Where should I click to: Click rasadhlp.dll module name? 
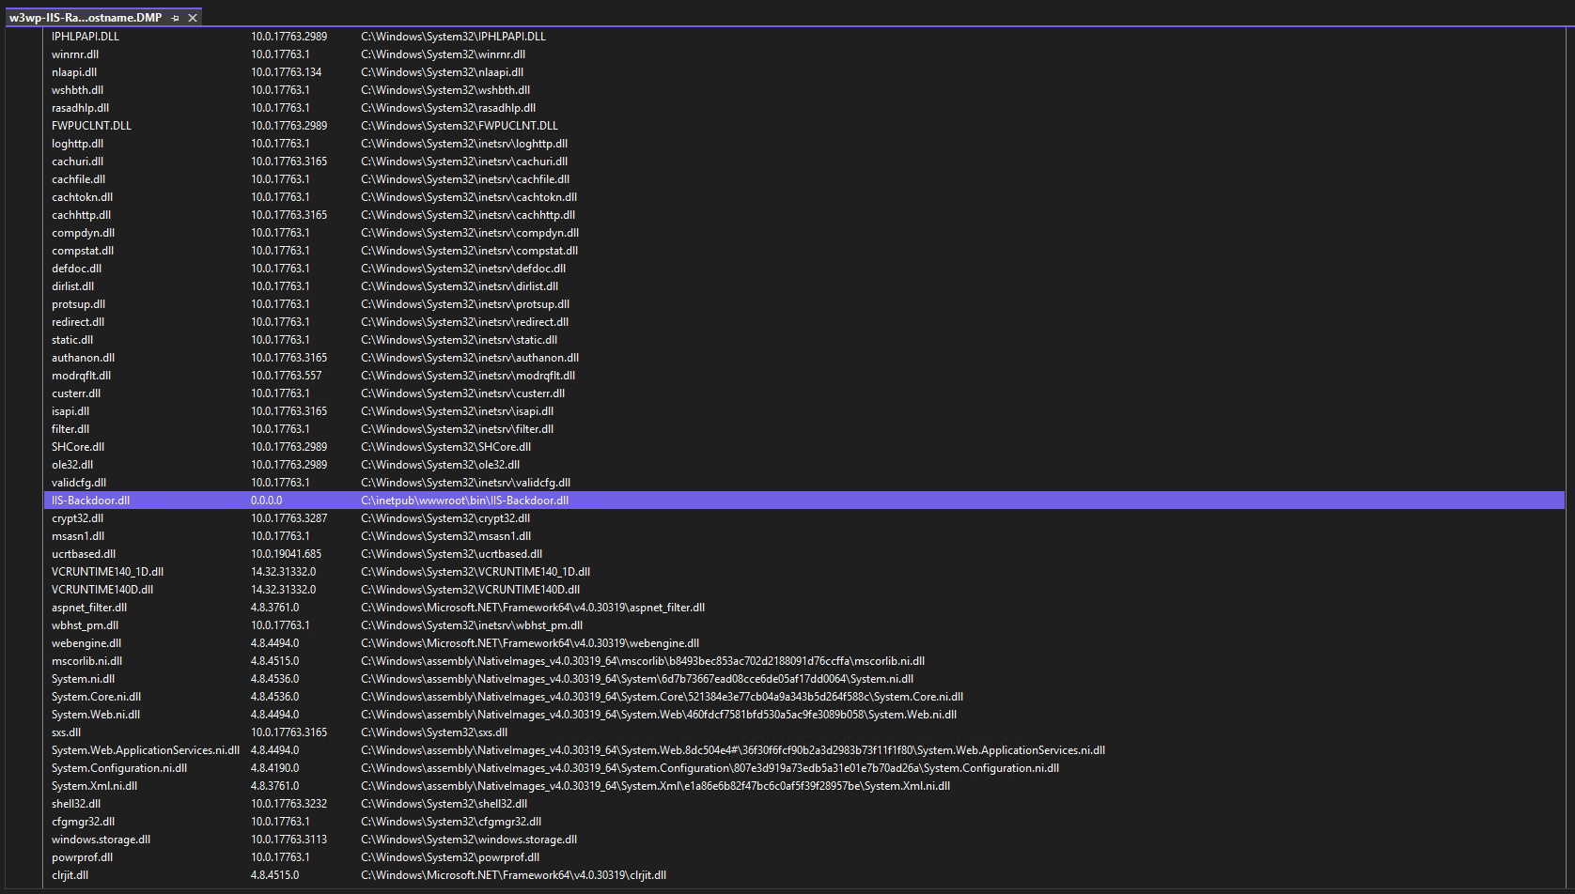coord(80,108)
